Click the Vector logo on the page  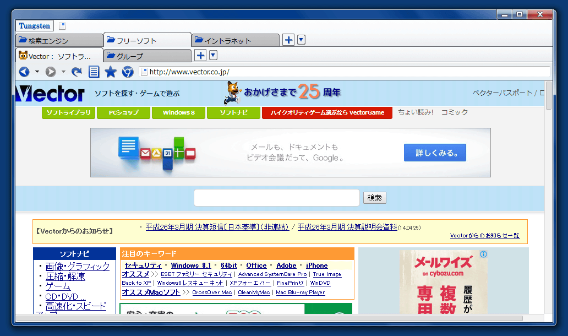50,94
